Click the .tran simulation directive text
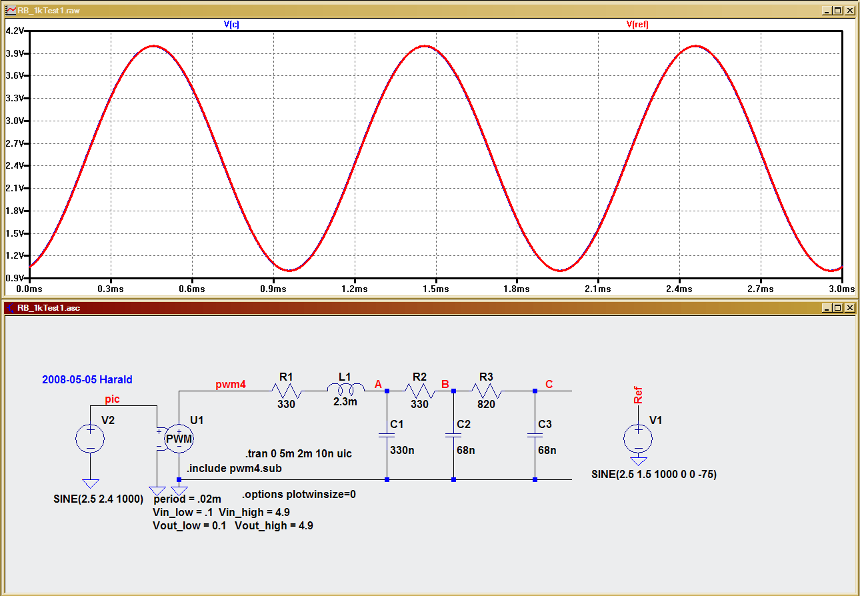860x596 pixels. point(299,453)
